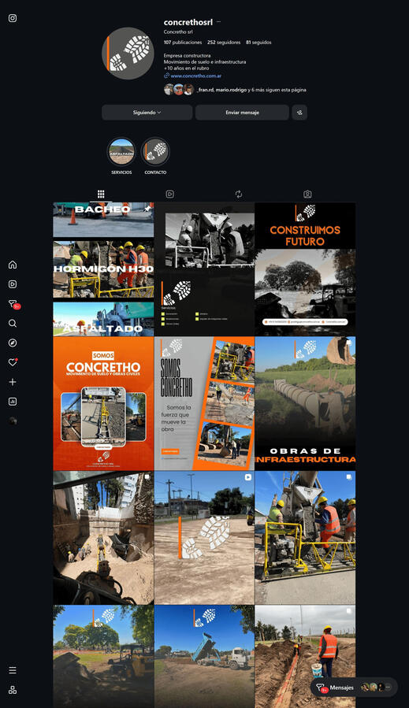View 81 seguidos list

(x=258, y=43)
